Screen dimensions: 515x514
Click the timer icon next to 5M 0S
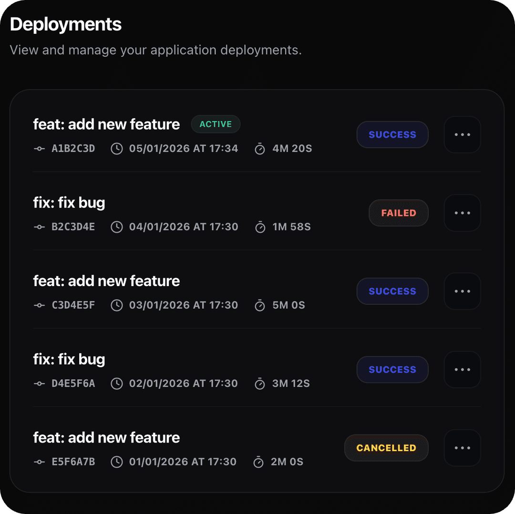260,305
